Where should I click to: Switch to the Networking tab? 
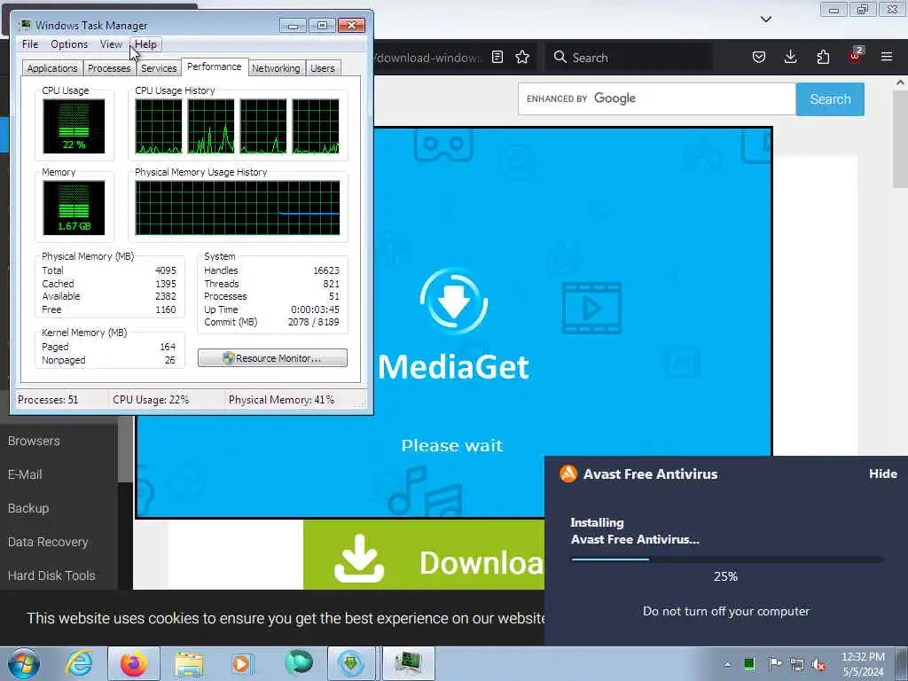click(277, 68)
